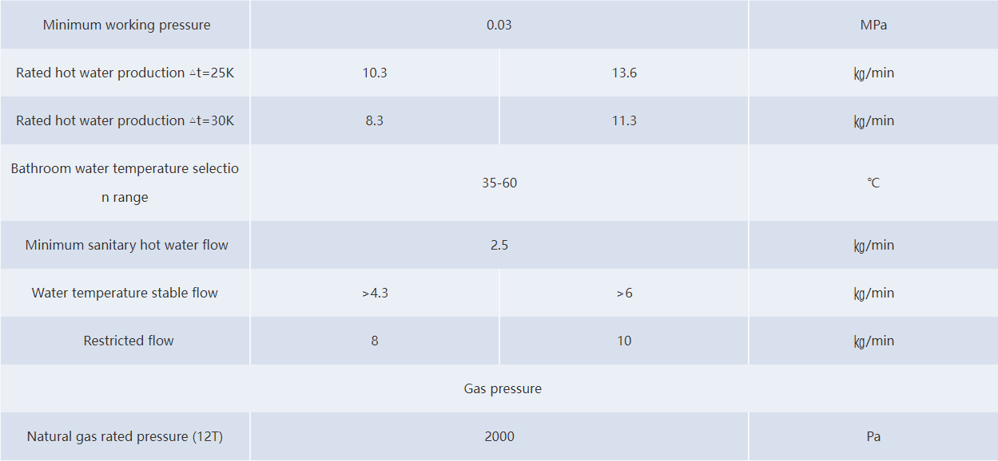Image resolution: width=998 pixels, height=461 pixels.
Task: Select the △t=25K hot water production label
Action: pos(125,73)
